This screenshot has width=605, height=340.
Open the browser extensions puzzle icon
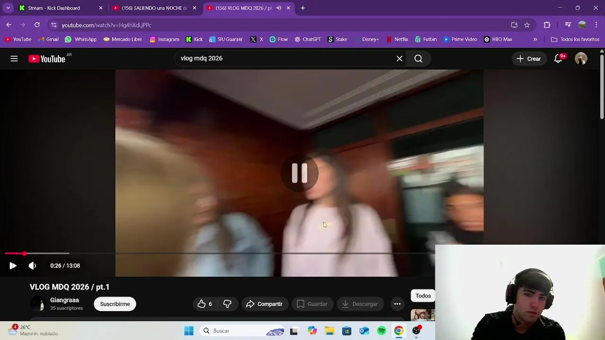tap(547, 25)
